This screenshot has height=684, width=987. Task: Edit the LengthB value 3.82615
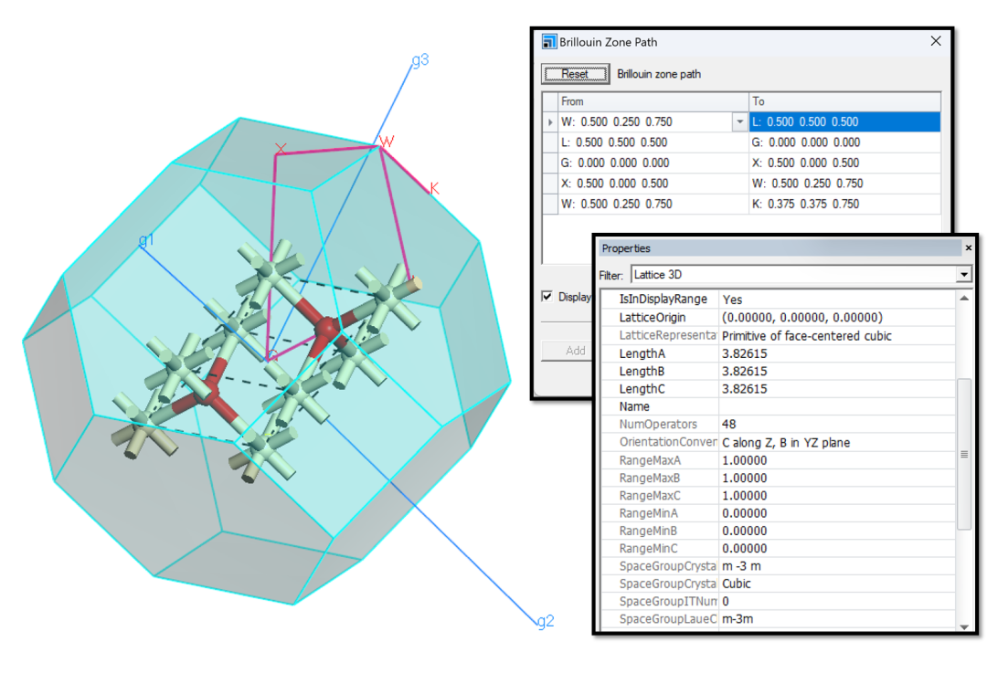click(837, 372)
